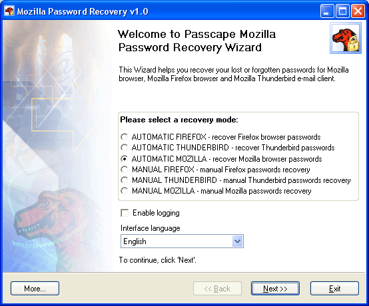Select AUTOMATIC FIREFOX recovery mode
369x306 pixels.
(125, 137)
